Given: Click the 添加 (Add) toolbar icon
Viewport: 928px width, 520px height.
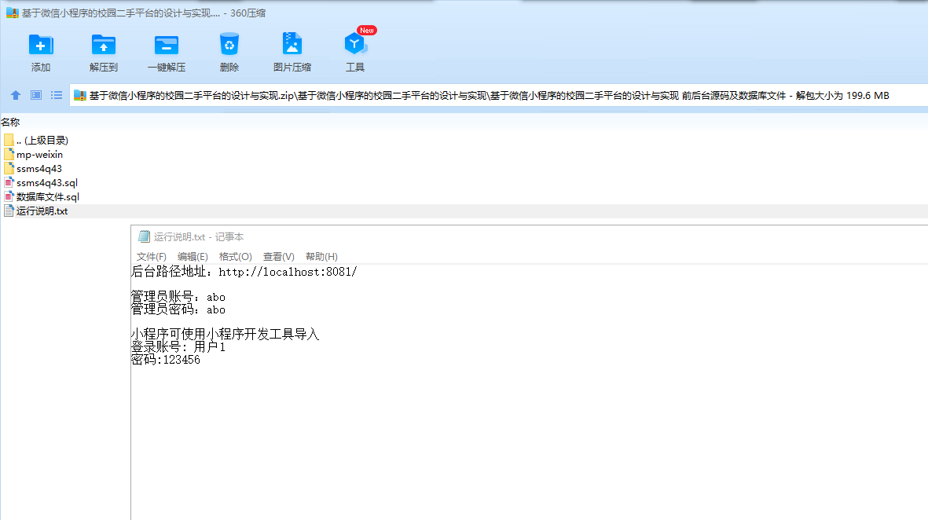Looking at the screenshot, I should [x=41, y=45].
